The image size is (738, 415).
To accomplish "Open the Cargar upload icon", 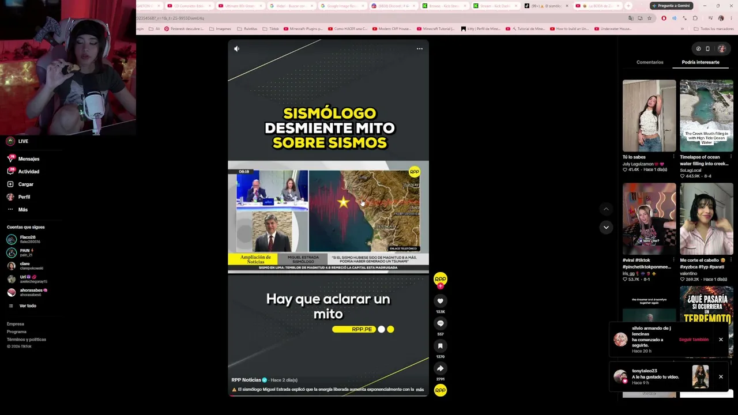I will (x=10, y=184).
